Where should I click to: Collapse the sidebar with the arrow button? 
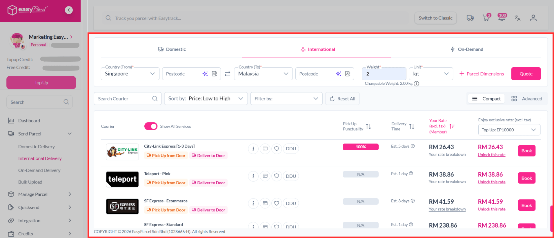pos(69,10)
